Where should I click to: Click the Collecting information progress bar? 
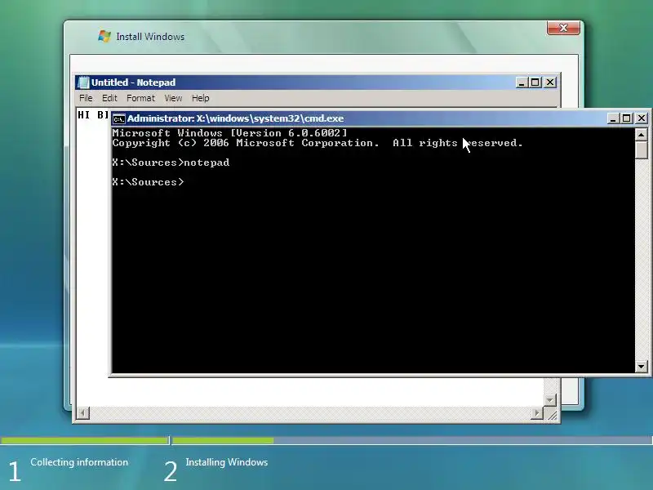[84, 440]
